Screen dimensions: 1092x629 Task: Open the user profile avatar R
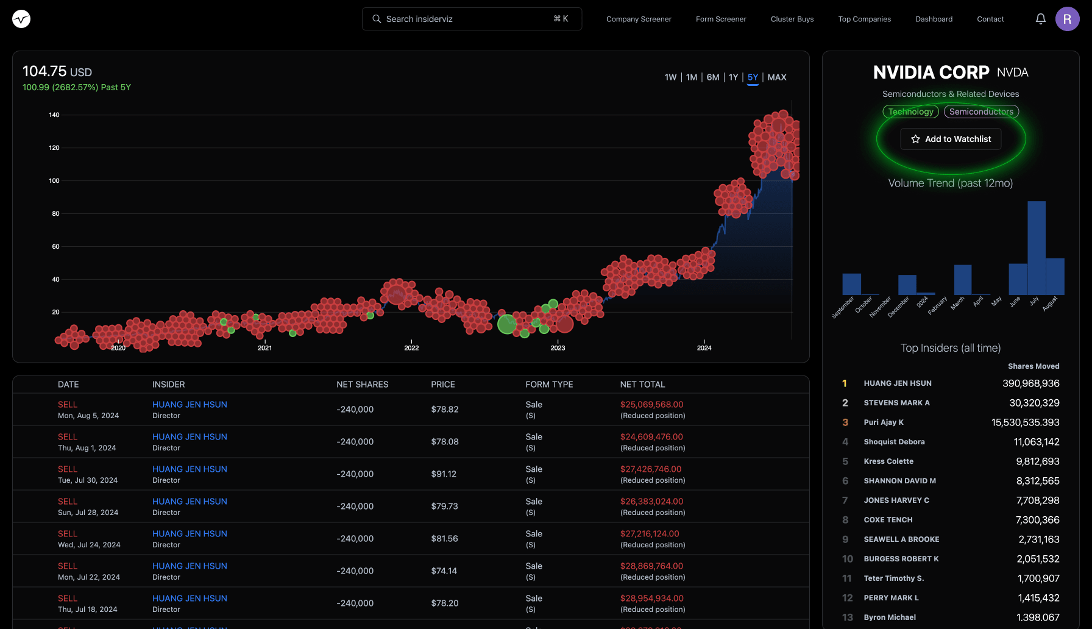(x=1068, y=19)
